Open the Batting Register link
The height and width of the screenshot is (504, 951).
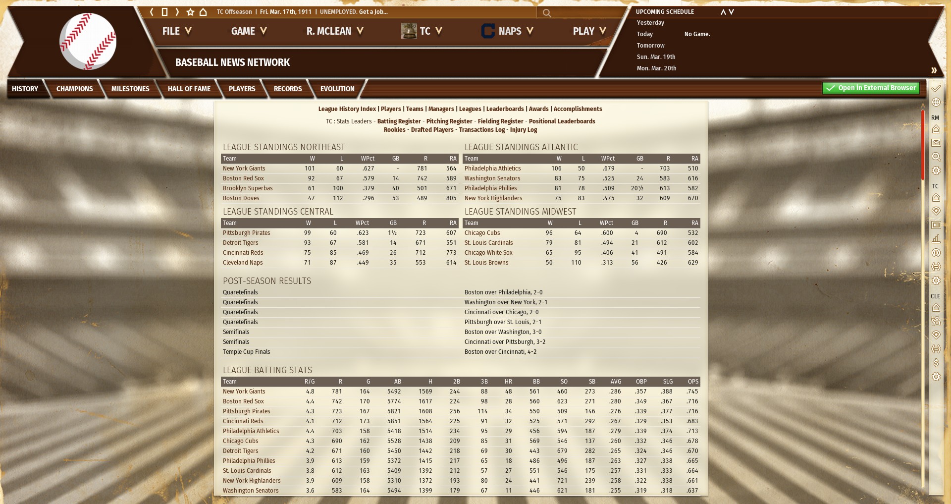(399, 121)
